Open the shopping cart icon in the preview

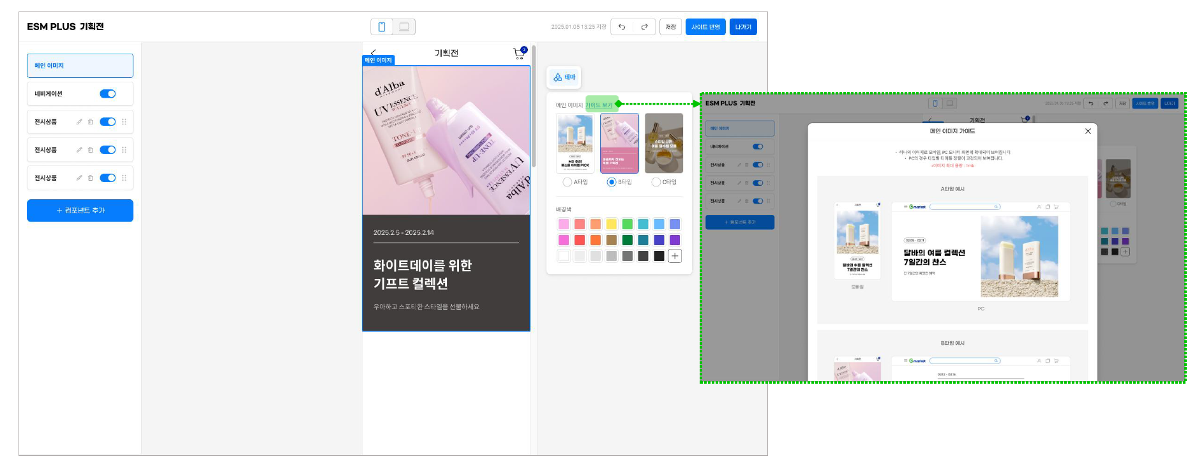pyautogui.click(x=519, y=53)
